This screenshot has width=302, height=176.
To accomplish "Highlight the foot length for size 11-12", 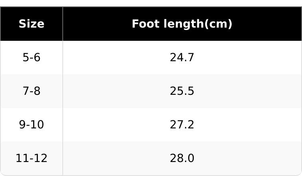I will click(182, 158).
